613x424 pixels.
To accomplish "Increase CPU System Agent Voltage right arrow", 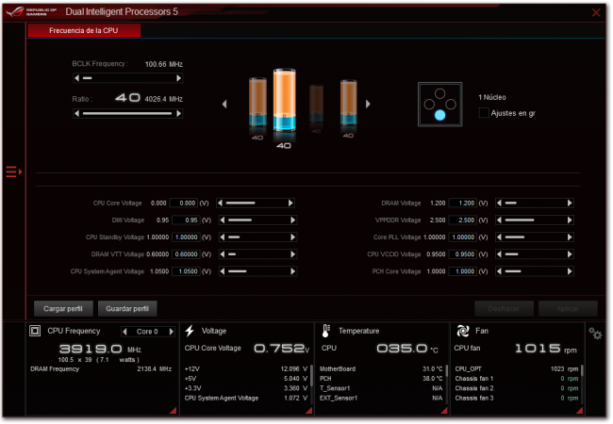I will (292, 271).
